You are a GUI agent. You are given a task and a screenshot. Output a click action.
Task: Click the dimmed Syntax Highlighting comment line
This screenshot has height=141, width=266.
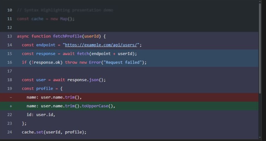65,10
